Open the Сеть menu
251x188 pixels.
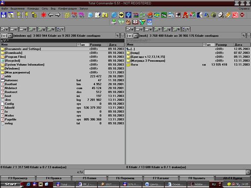(45, 9)
